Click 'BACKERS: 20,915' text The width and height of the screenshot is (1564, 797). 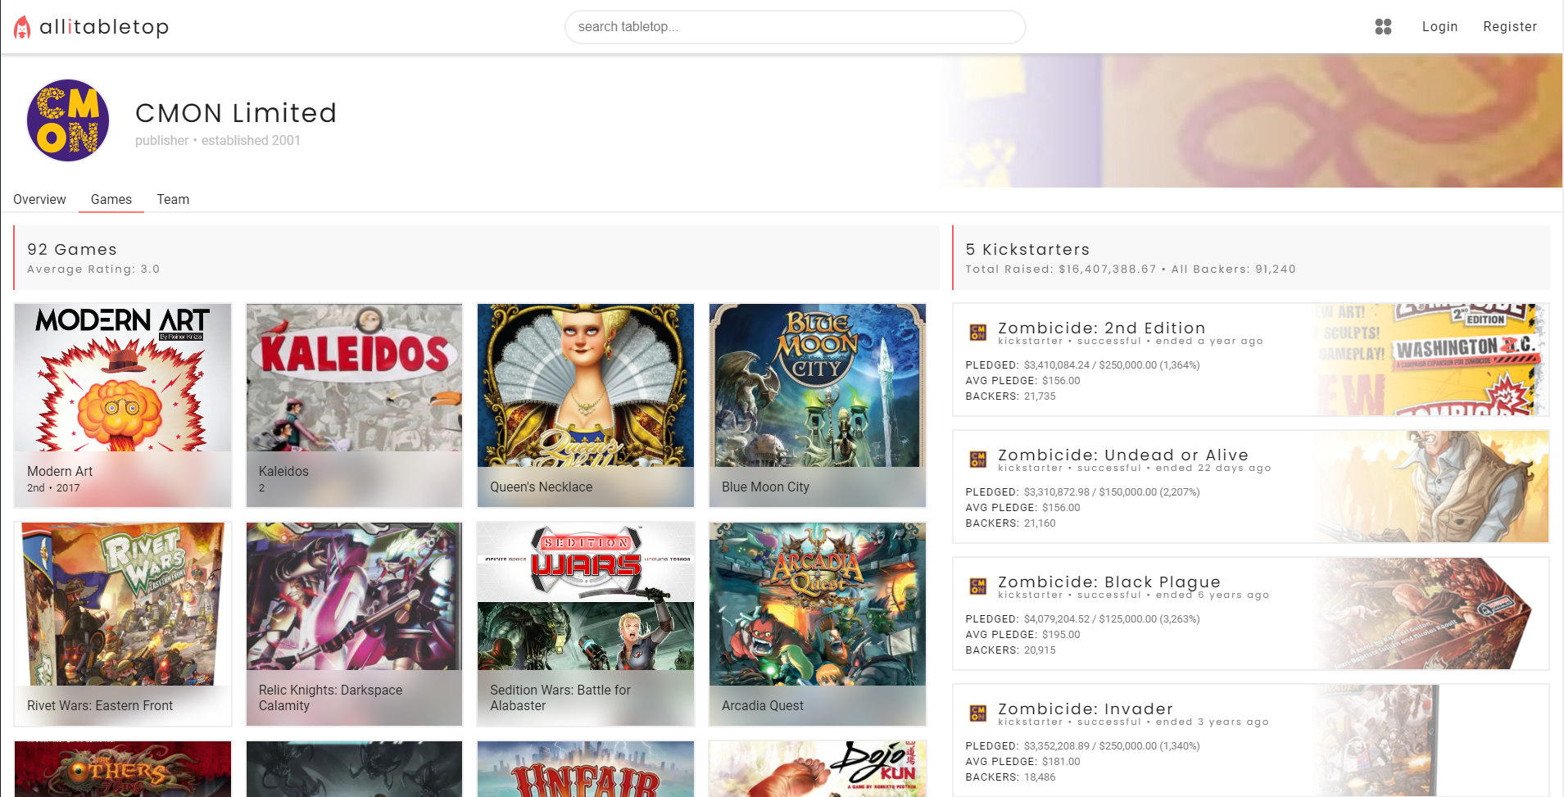[x=1010, y=650]
